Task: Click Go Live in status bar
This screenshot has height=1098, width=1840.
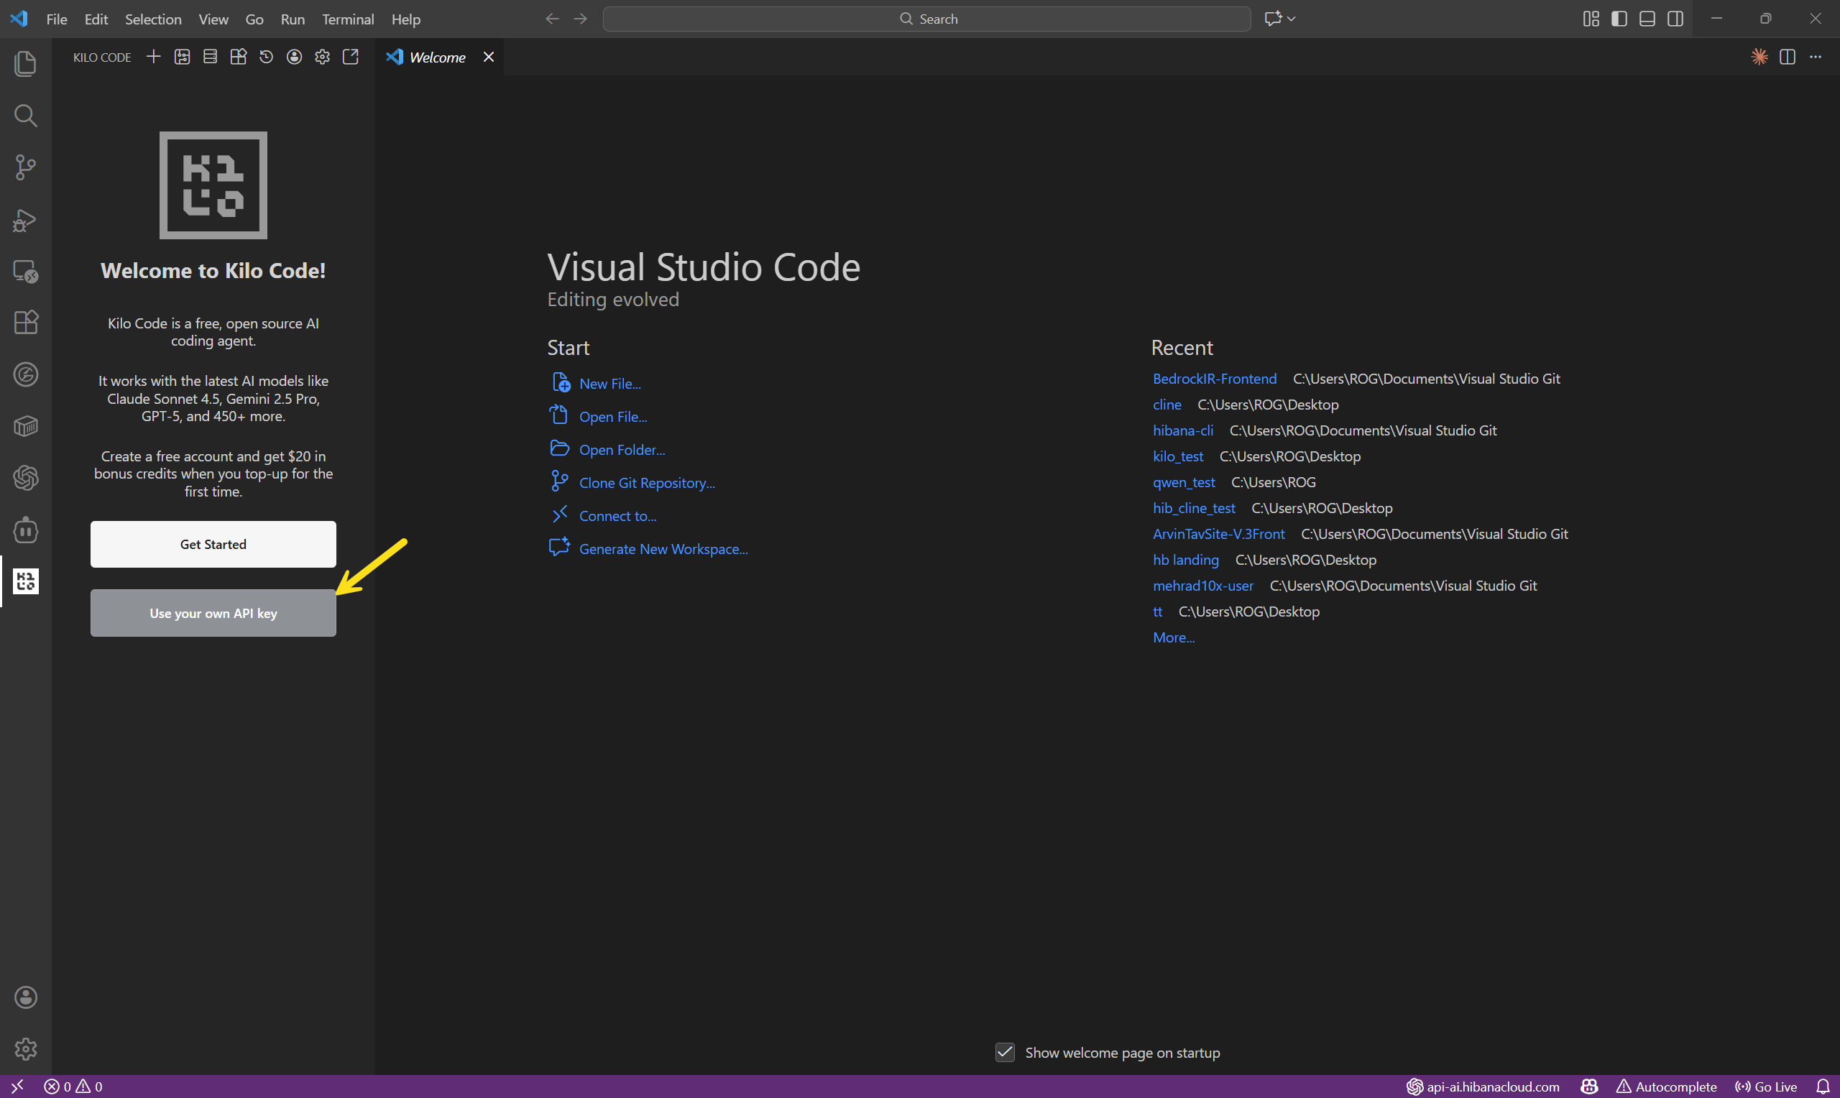Action: coord(1766,1087)
